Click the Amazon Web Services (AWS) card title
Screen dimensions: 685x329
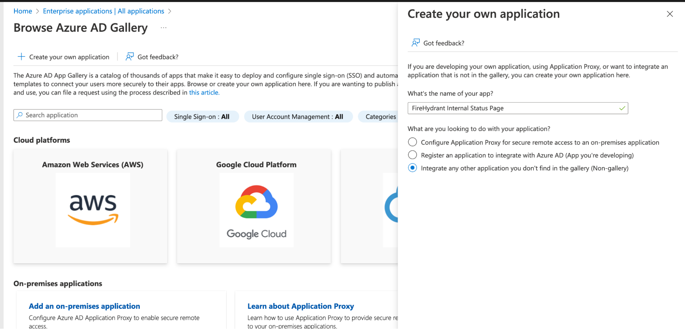click(x=93, y=165)
